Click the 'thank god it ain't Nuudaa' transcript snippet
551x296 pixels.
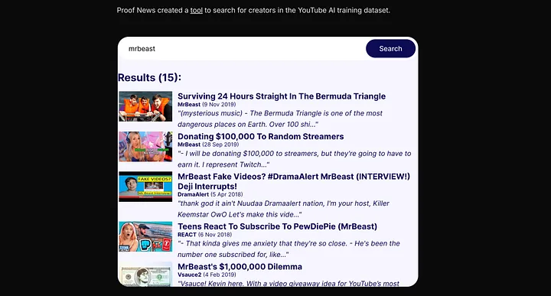(283, 209)
